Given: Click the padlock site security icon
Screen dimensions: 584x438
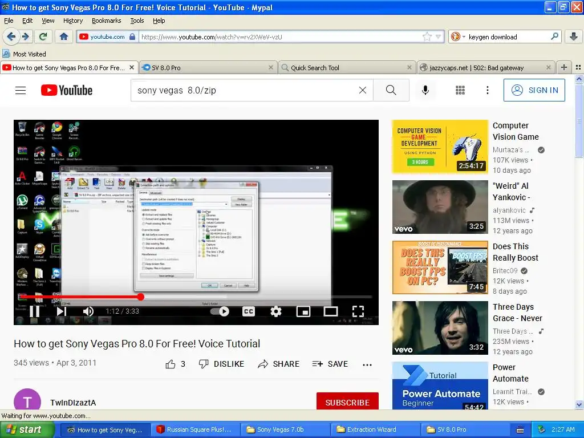Looking at the screenshot, I should (132, 36).
